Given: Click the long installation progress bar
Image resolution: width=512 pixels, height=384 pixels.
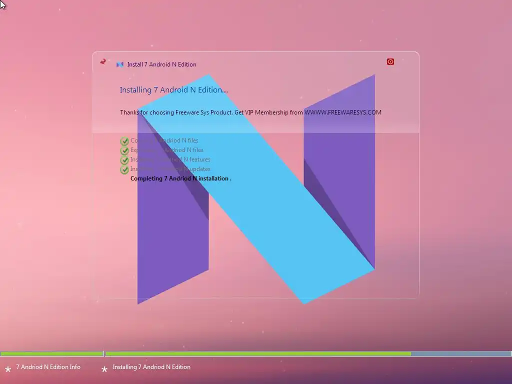Looking at the screenshot, I should (x=308, y=353).
